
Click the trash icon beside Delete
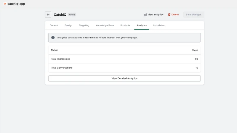pos(169,14)
